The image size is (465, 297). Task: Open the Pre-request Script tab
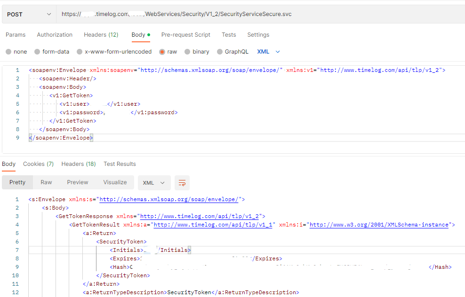coord(185,35)
